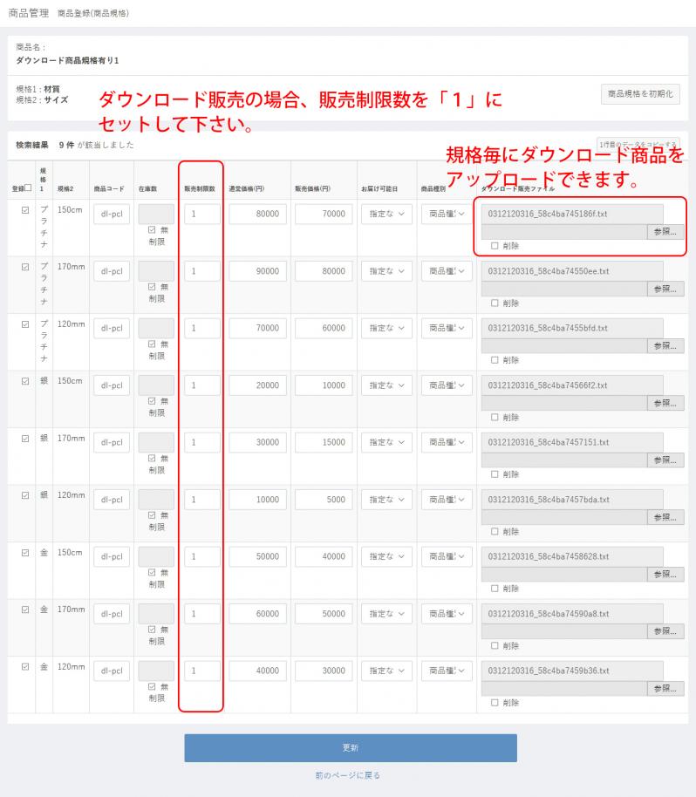Toggle 無制限 checkbox in プラチナ 150cm row
Image resolution: width=696 pixels, height=797 pixels.
point(153,229)
